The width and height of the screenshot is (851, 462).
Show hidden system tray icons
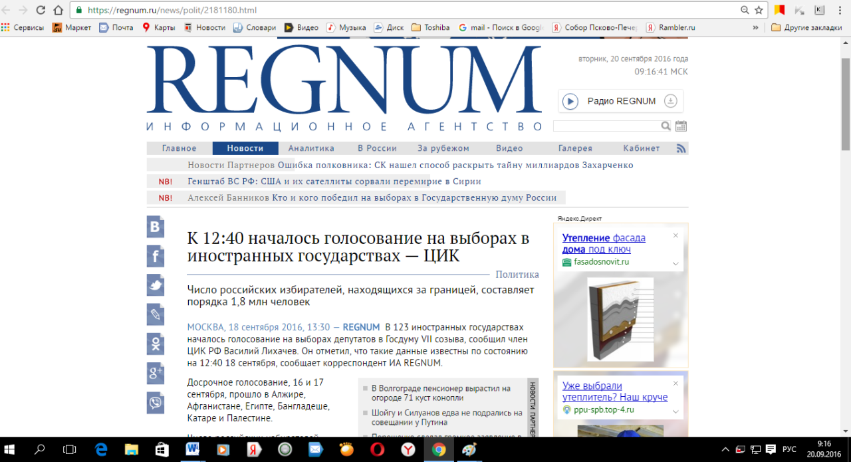[727, 449]
